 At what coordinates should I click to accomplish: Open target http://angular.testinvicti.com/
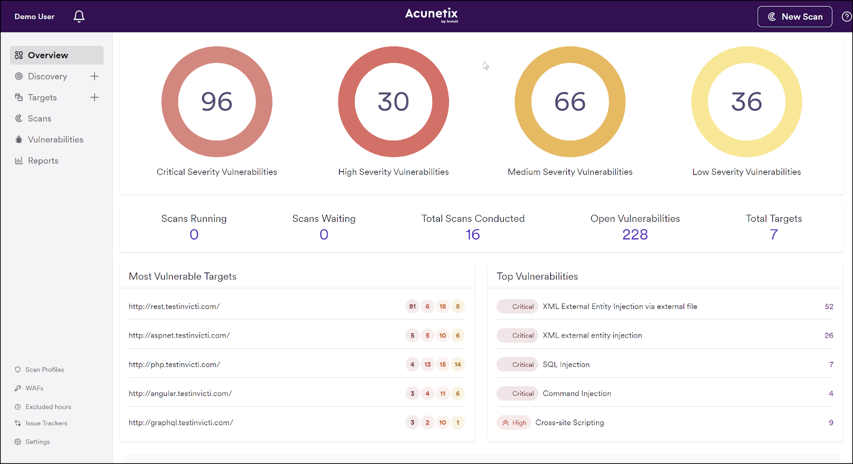click(x=180, y=394)
